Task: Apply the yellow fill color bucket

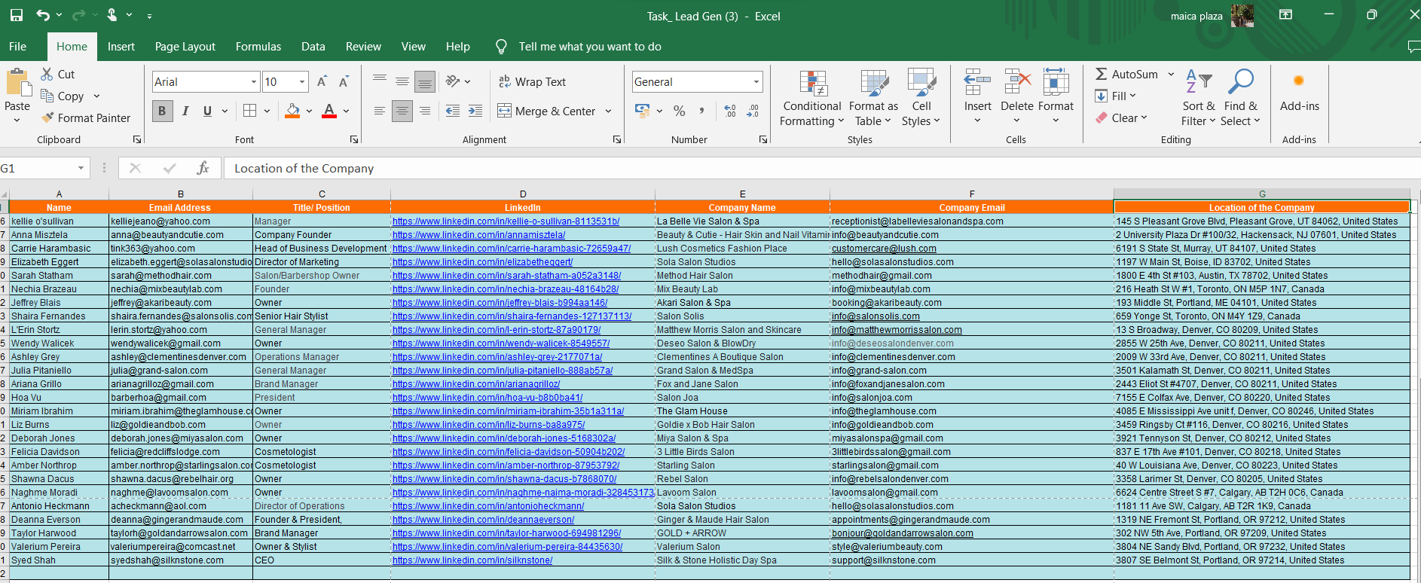Action: pos(292,111)
